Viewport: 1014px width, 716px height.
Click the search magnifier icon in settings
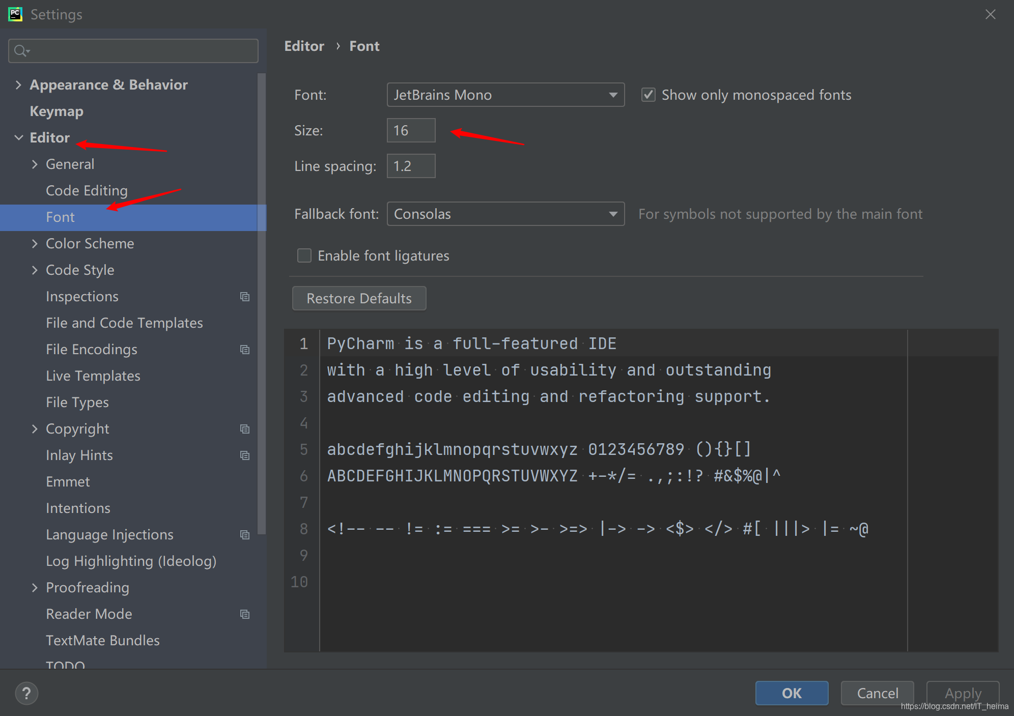20,51
